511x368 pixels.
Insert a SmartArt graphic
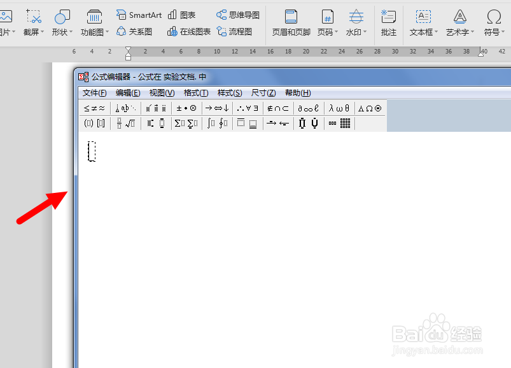139,15
